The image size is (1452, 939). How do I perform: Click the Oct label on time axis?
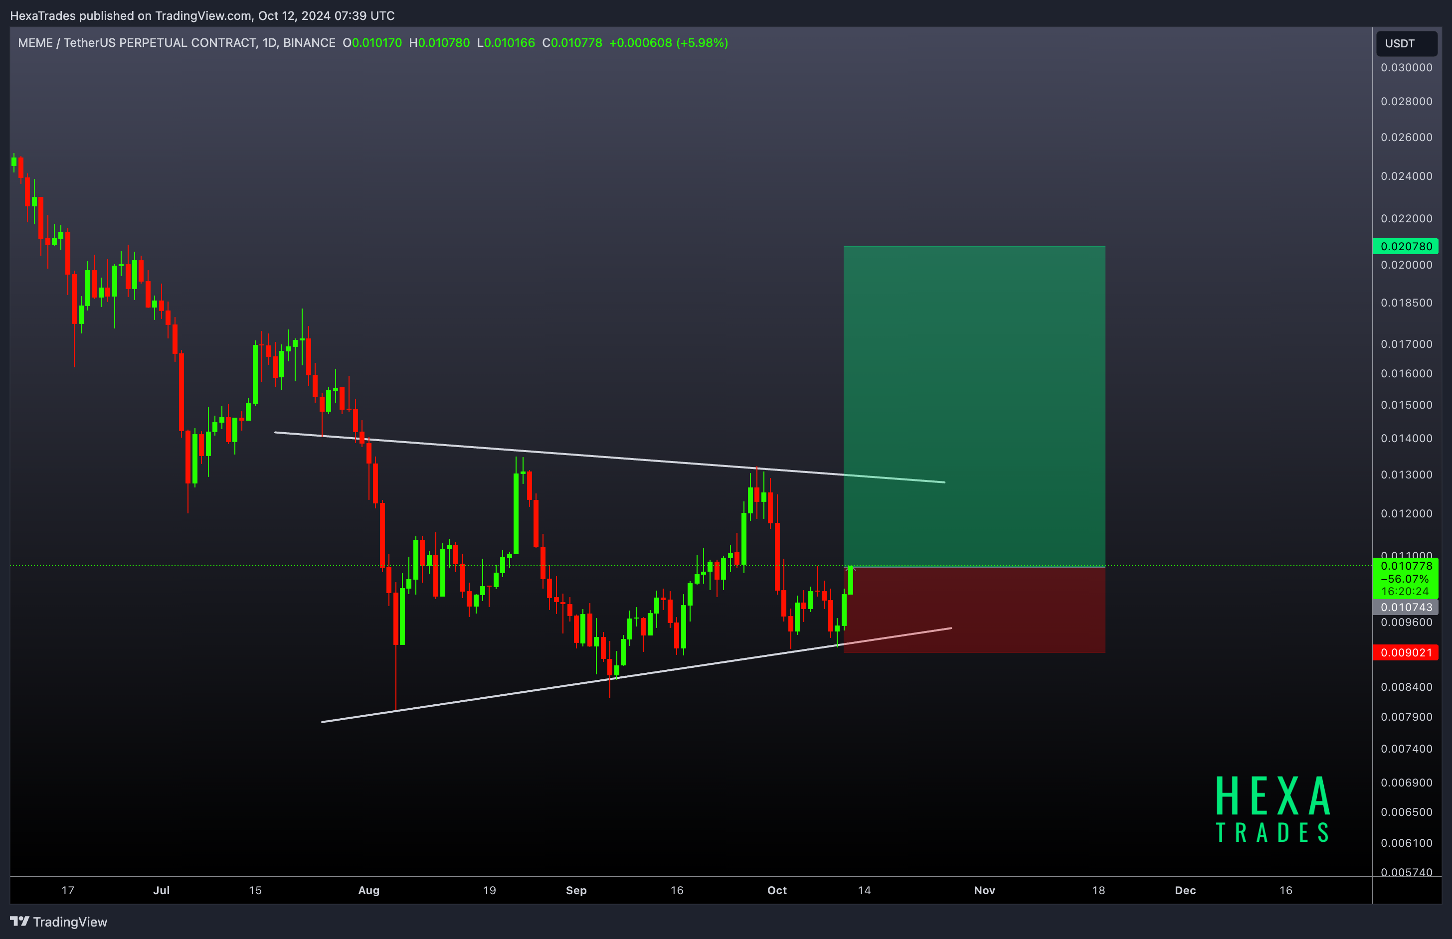tap(776, 890)
